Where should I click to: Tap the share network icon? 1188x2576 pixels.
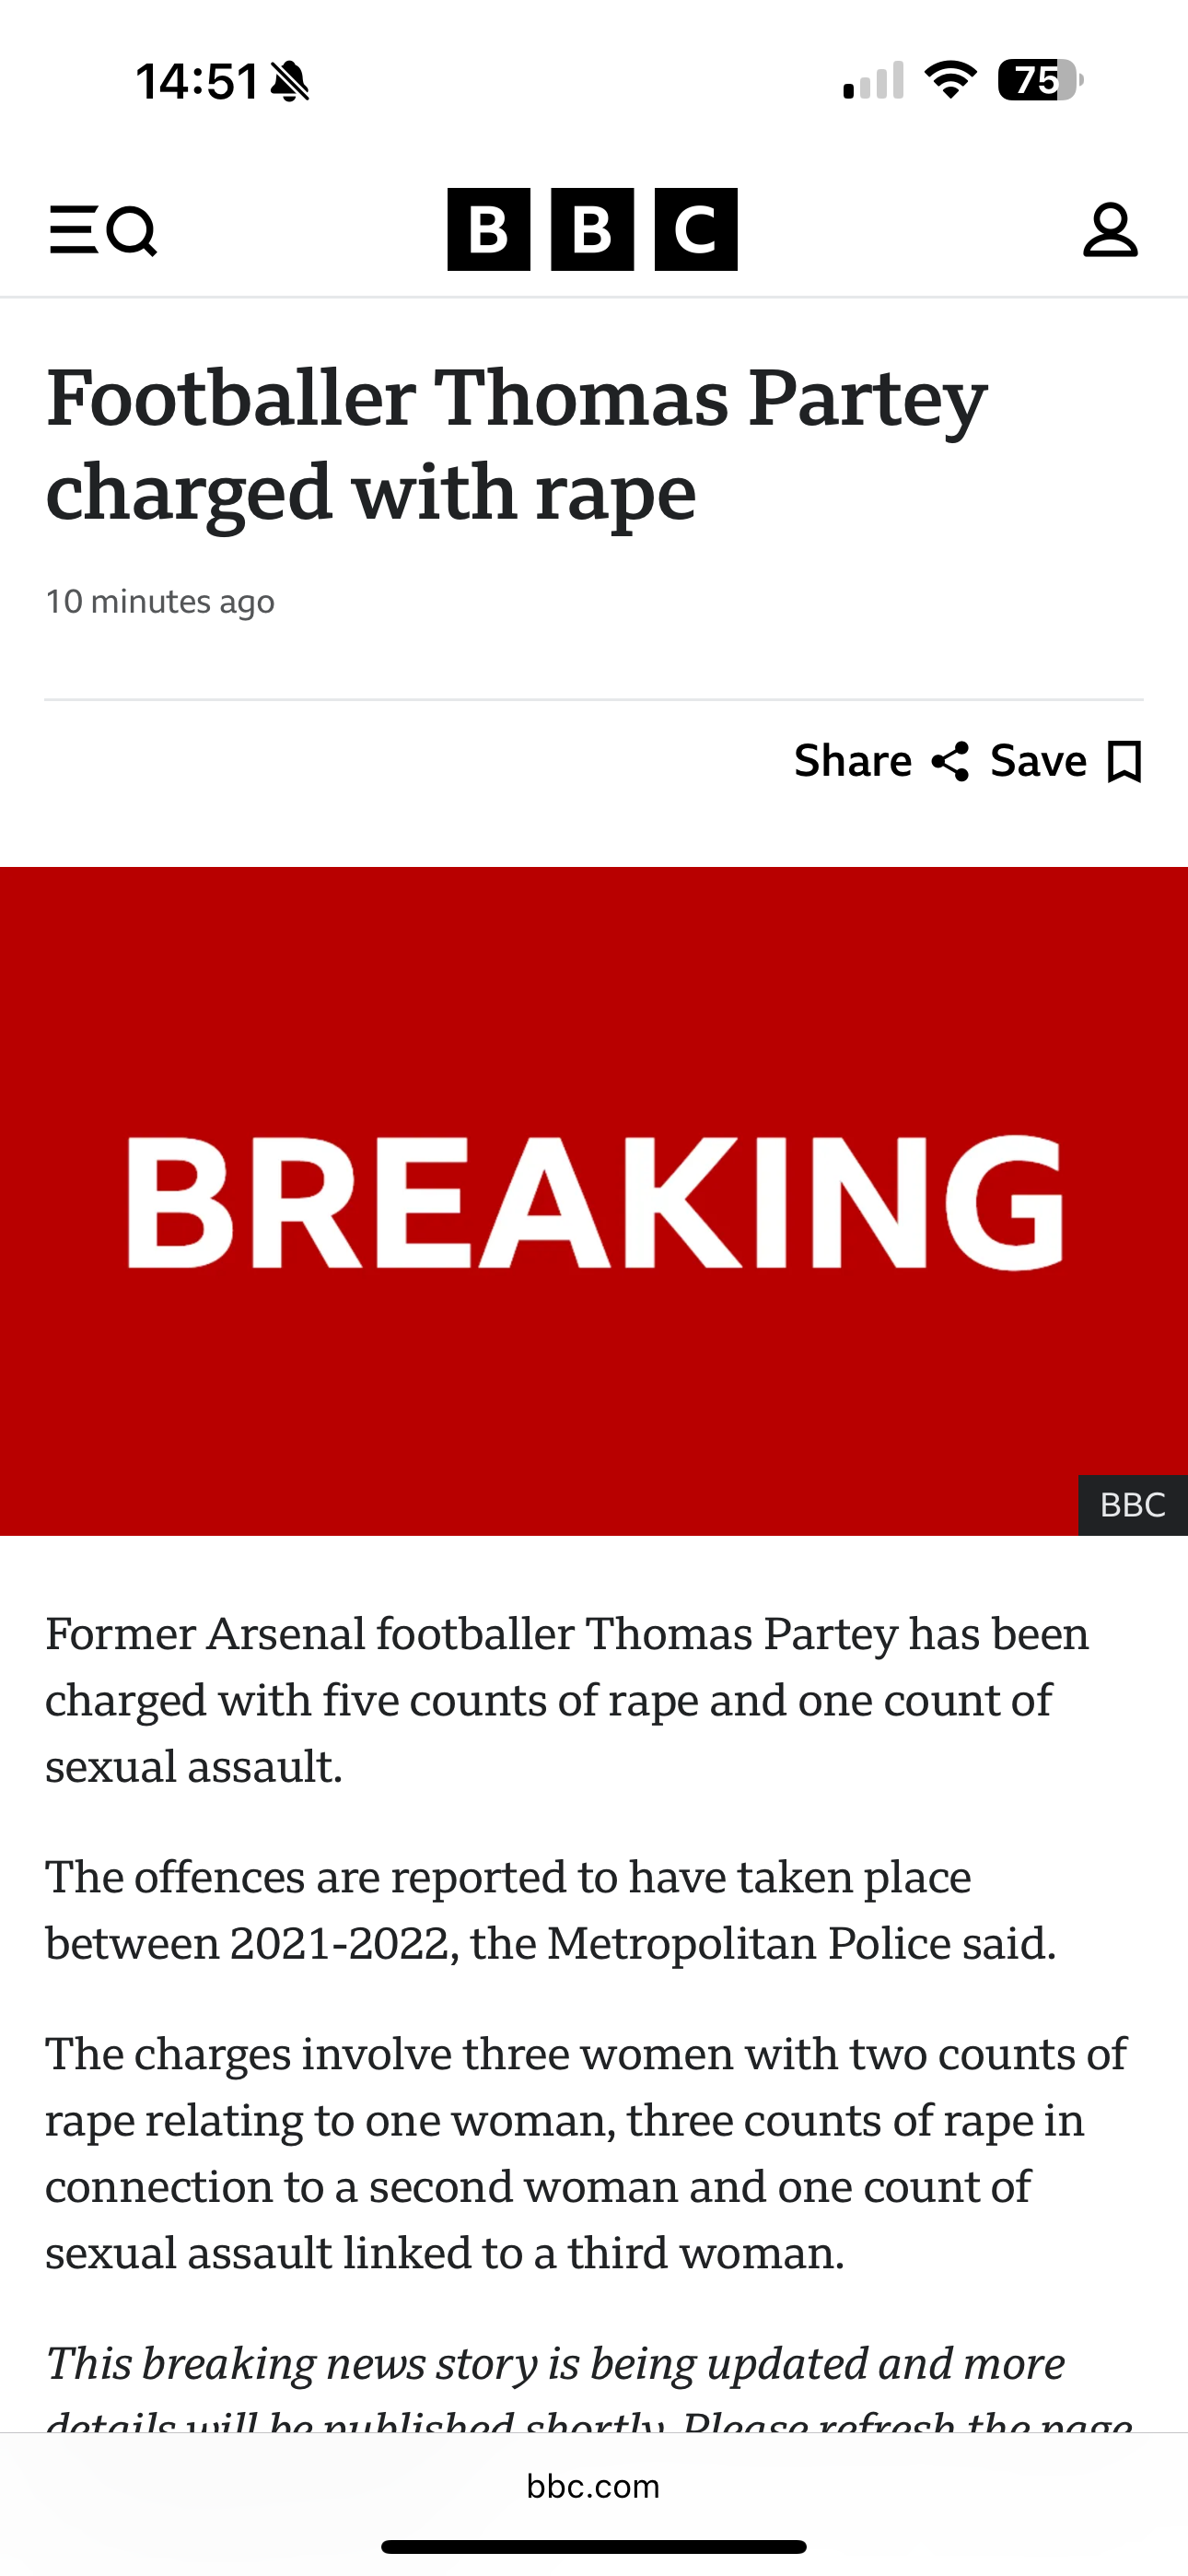pos(950,762)
